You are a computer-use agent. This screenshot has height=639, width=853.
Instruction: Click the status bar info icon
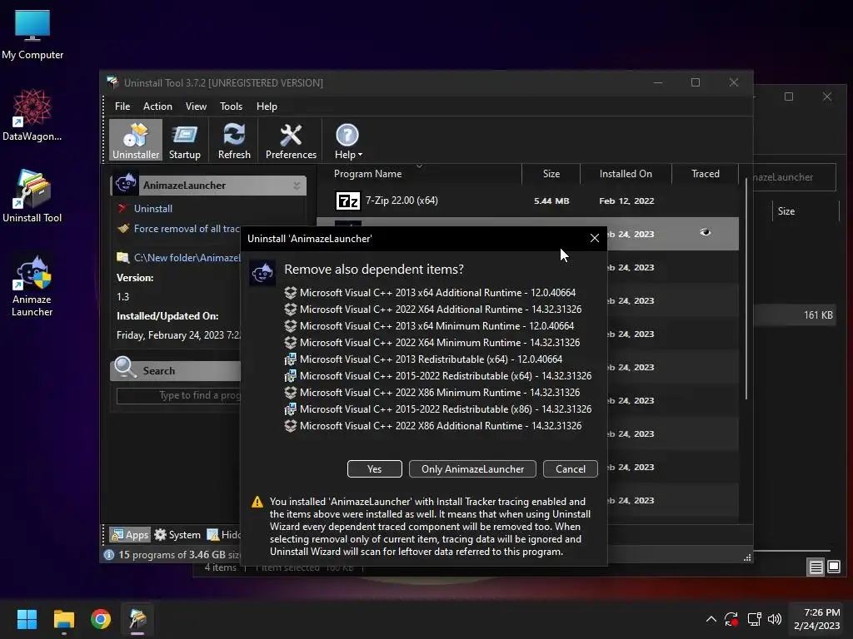coord(109,555)
